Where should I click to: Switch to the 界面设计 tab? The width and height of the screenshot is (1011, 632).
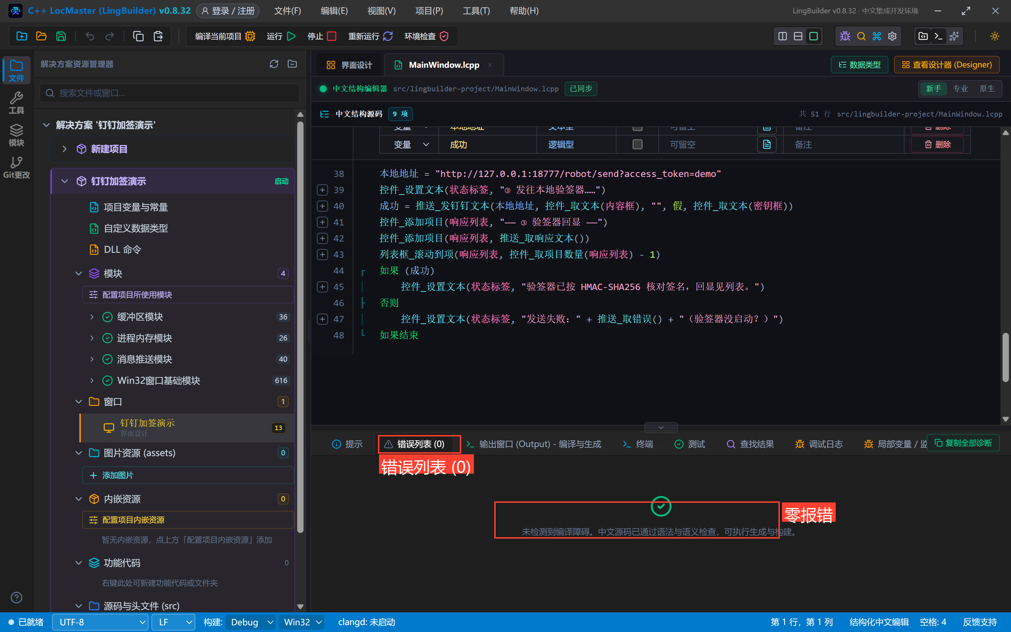[349, 65]
